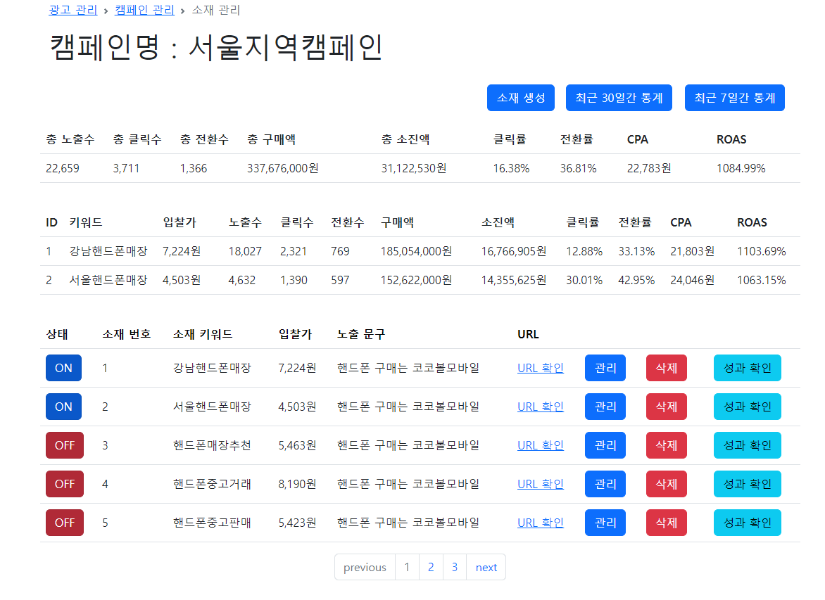
Task: Select total purchase amount 337,676,000원
Action: tap(282, 168)
